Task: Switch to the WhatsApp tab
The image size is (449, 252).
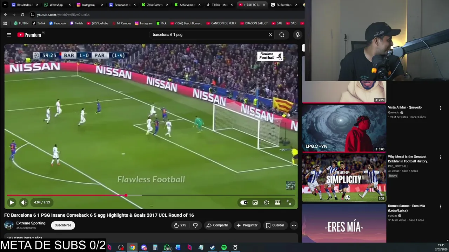Action: (56, 5)
